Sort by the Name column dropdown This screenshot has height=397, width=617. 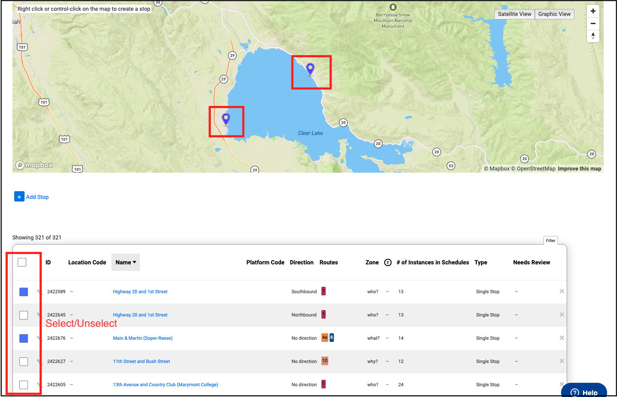click(x=126, y=262)
